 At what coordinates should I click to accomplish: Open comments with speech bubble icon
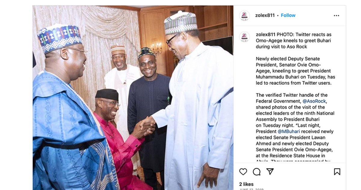click(x=257, y=172)
